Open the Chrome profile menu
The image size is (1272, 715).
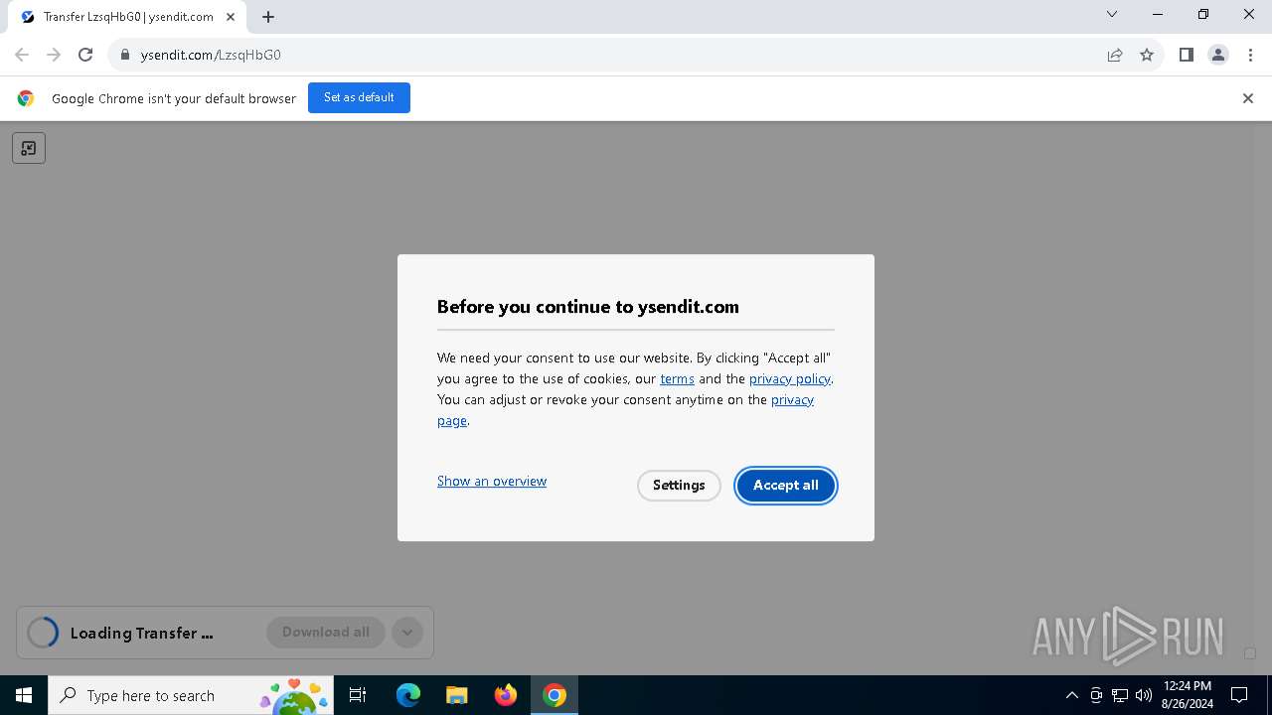(x=1218, y=55)
